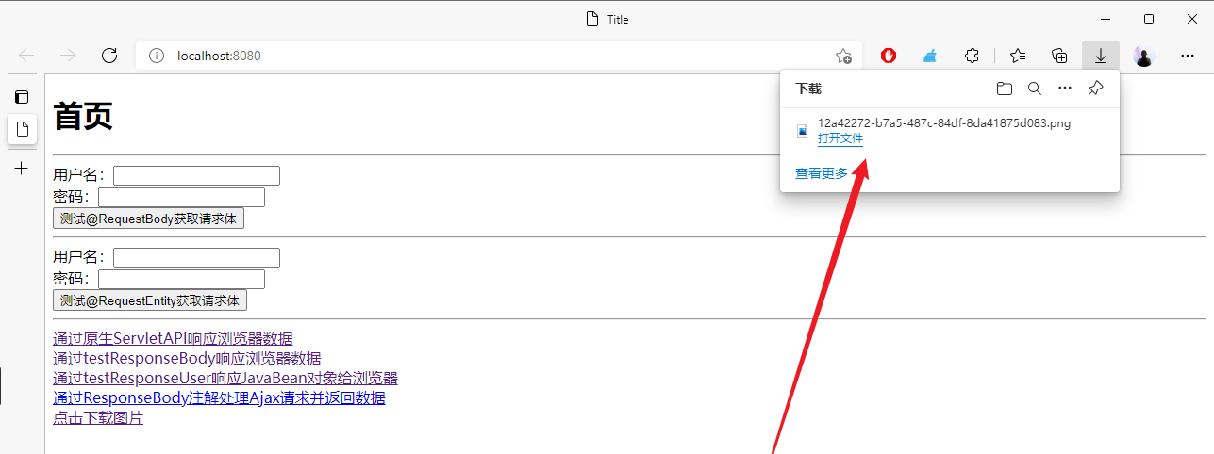This screenshot has width=1214, height=454.
Task: Open downloads folder icon in panel
Action: click(x=1005, y=89)
